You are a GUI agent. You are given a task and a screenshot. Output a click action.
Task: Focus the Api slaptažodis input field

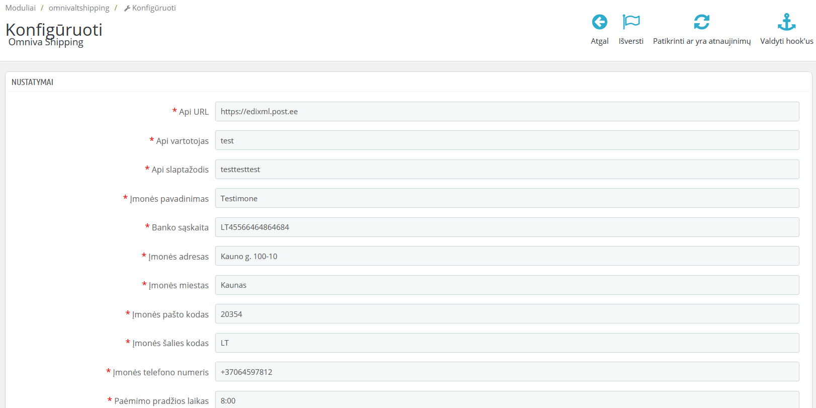(507, 170)
